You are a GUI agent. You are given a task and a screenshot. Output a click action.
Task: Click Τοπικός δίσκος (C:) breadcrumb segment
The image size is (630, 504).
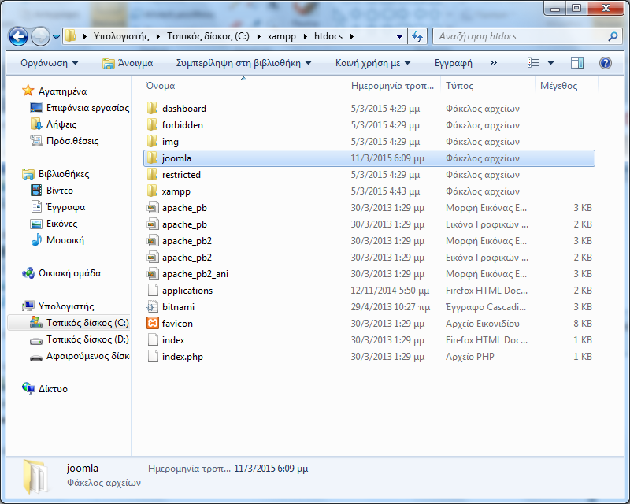208,36
